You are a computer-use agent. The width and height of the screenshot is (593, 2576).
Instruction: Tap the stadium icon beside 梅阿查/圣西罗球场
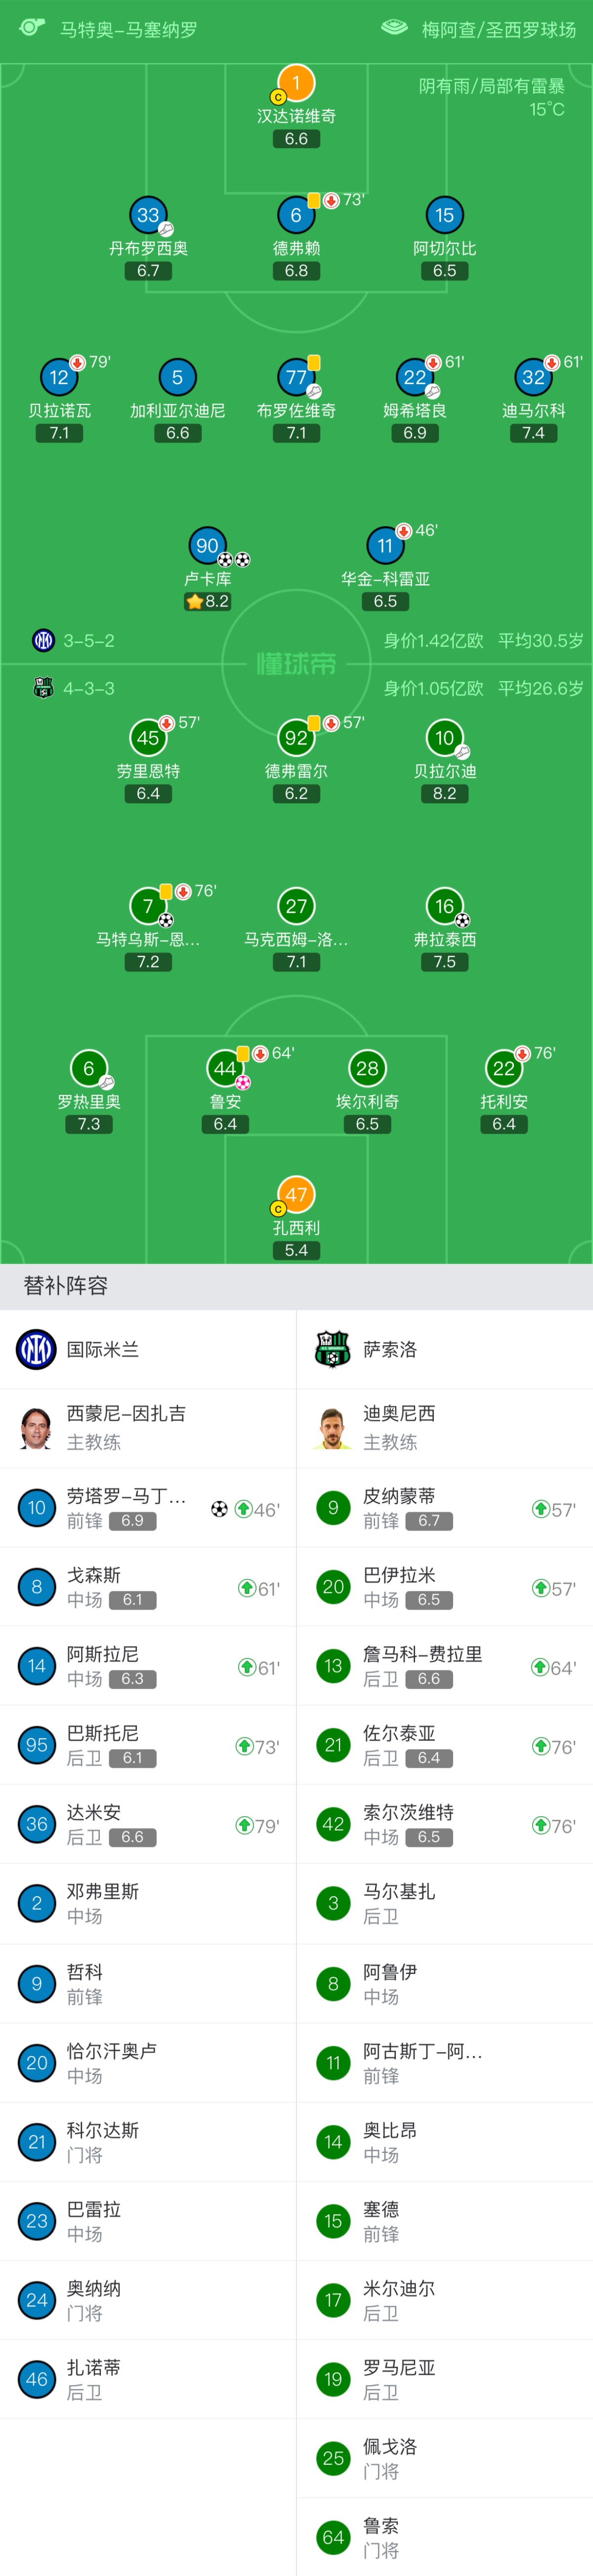395,28
